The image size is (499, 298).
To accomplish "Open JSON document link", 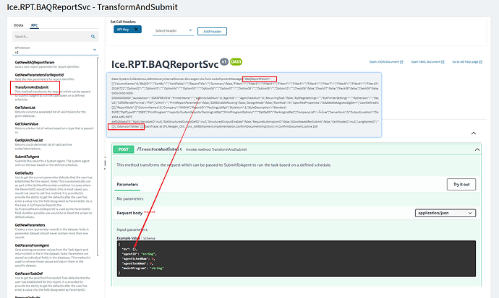I will click(x=386, y=62).
